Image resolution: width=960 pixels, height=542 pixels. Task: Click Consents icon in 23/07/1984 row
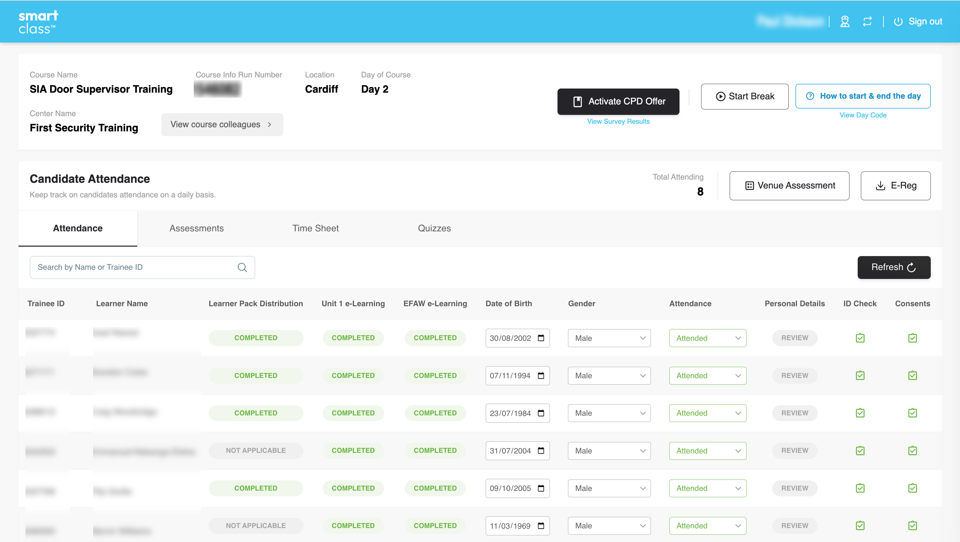click(x=913, y=413)
